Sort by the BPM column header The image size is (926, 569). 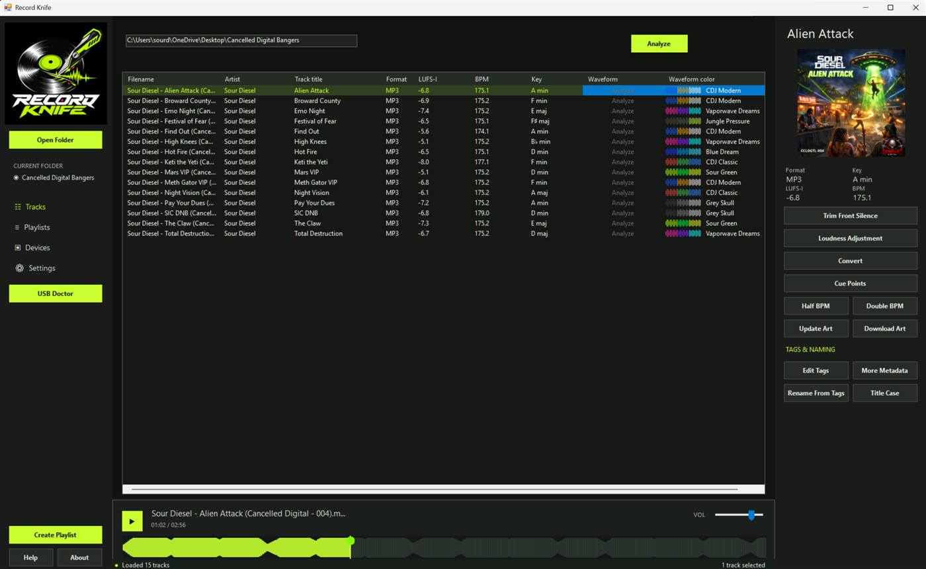pos(482,79)
